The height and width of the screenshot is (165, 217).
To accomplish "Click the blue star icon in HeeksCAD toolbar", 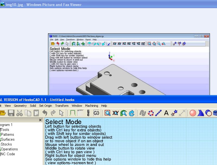I will 174,113.
